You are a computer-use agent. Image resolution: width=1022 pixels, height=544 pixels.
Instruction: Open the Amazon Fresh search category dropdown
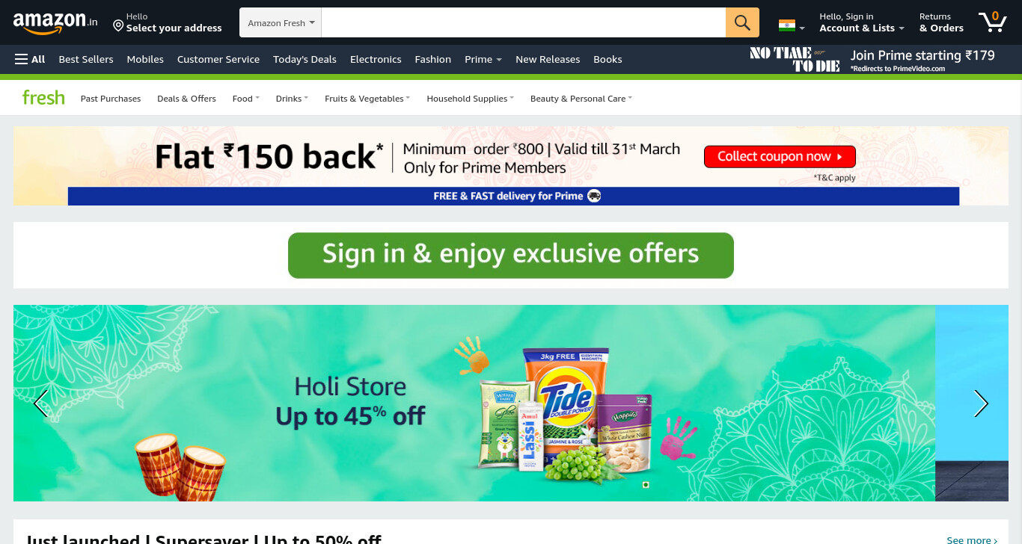(x=281, y=23)
